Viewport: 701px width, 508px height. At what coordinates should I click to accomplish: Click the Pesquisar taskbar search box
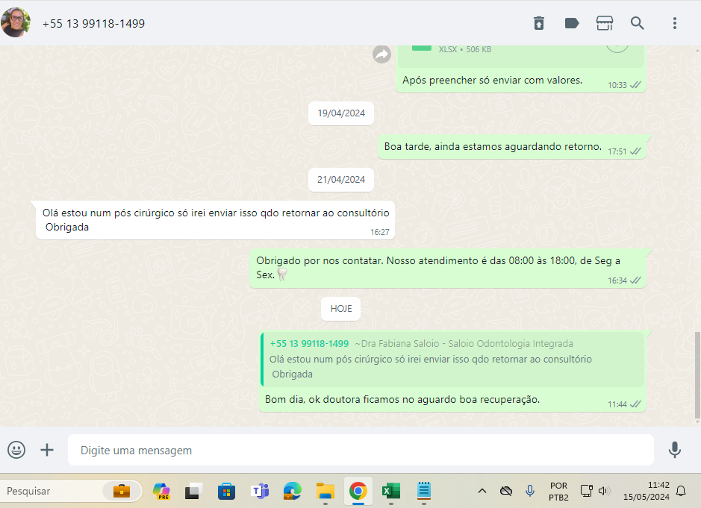(71, 491)
